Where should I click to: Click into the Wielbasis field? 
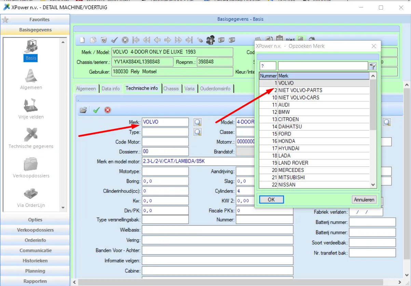217,230
